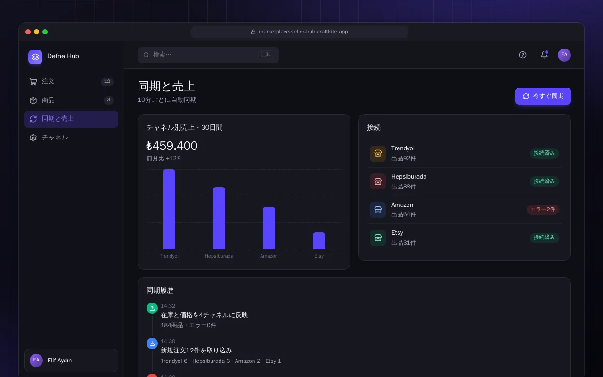This screenshot has height=377, width=603.
Task: Click the 出品92件 listing count
Action: click(404, 158)
